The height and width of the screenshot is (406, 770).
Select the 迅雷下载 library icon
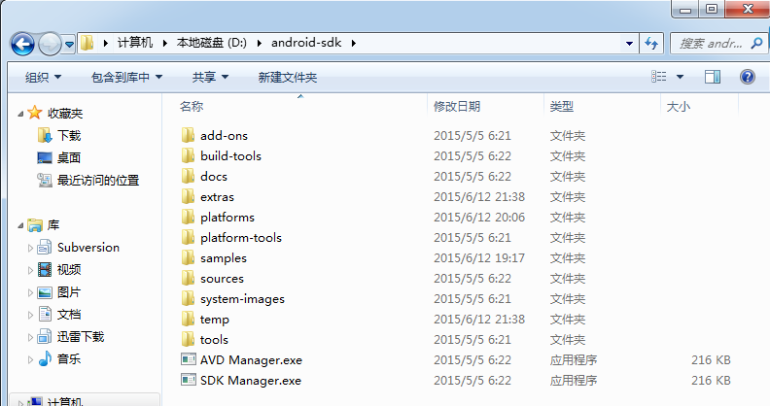[x=45, y=336]
